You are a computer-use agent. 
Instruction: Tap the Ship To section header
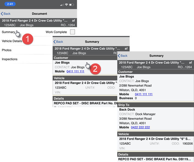[156, 105]
